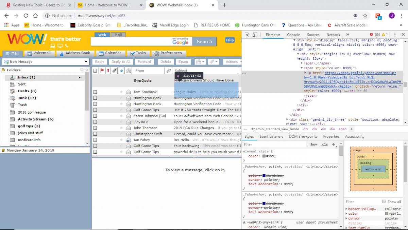Sort messages by the red flag column
Image resolution: width=408 pixels, height=230 pixels.
click(102, 71)
